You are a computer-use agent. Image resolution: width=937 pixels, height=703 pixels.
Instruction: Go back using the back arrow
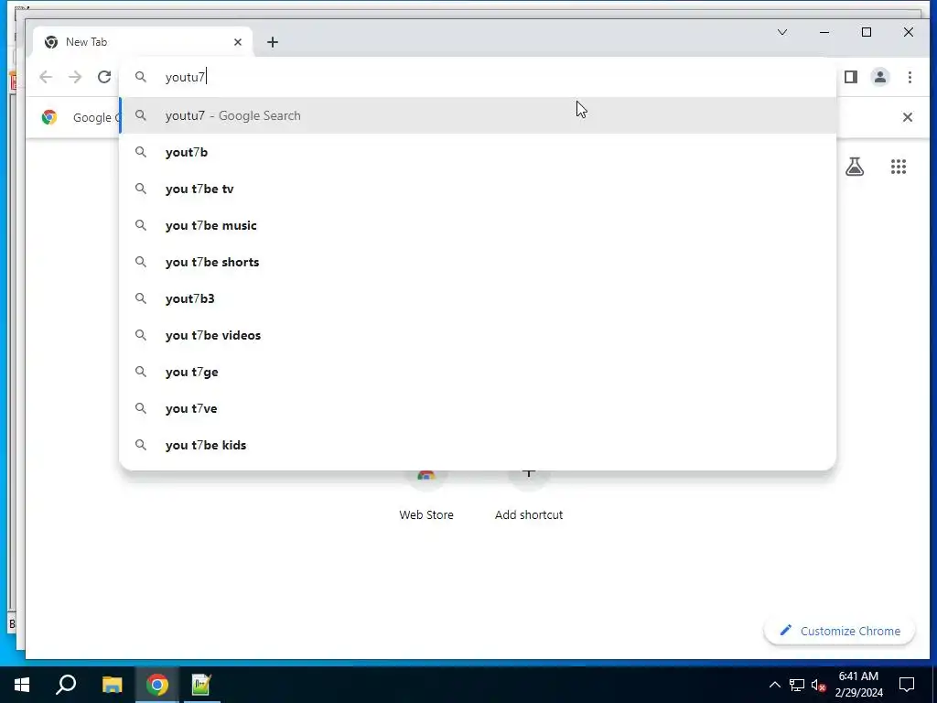coord(46,77)
